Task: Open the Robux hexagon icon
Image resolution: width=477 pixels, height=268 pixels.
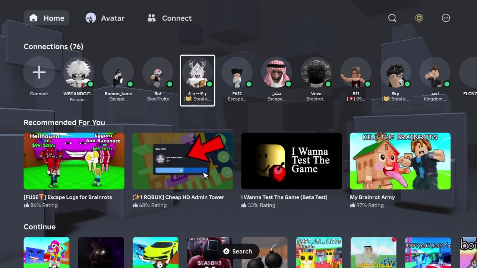Action: click(419, 18)
